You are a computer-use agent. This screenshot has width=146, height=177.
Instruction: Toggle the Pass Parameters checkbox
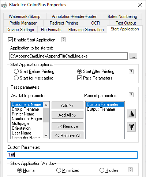click(79, 78)
